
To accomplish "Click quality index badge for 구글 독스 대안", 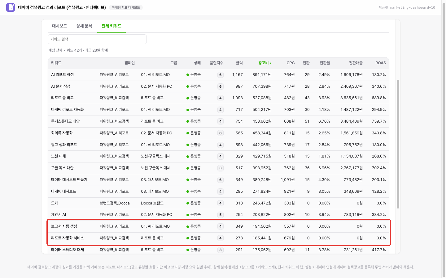I will pos(221,168).
